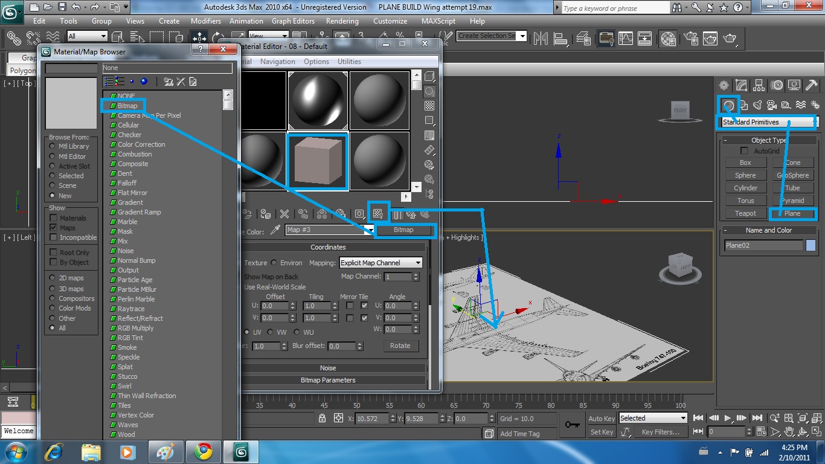
Task: Expand the Noise rollout
Action: point(328,368)
